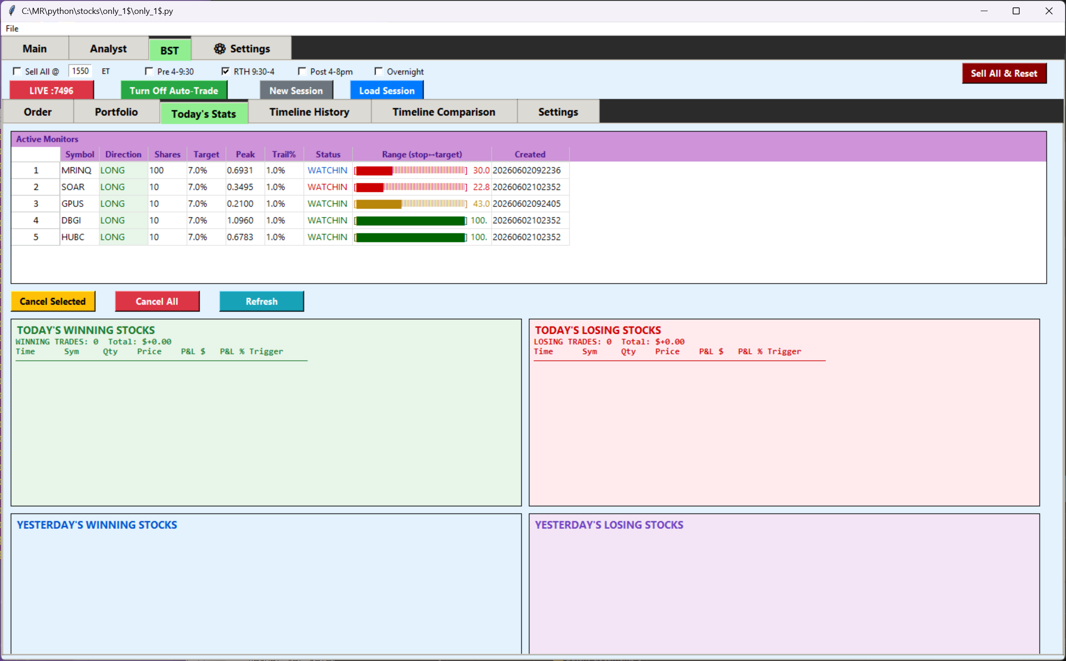Click the Active Monitors panel title
1066x661 pixels.
[47, 139]
